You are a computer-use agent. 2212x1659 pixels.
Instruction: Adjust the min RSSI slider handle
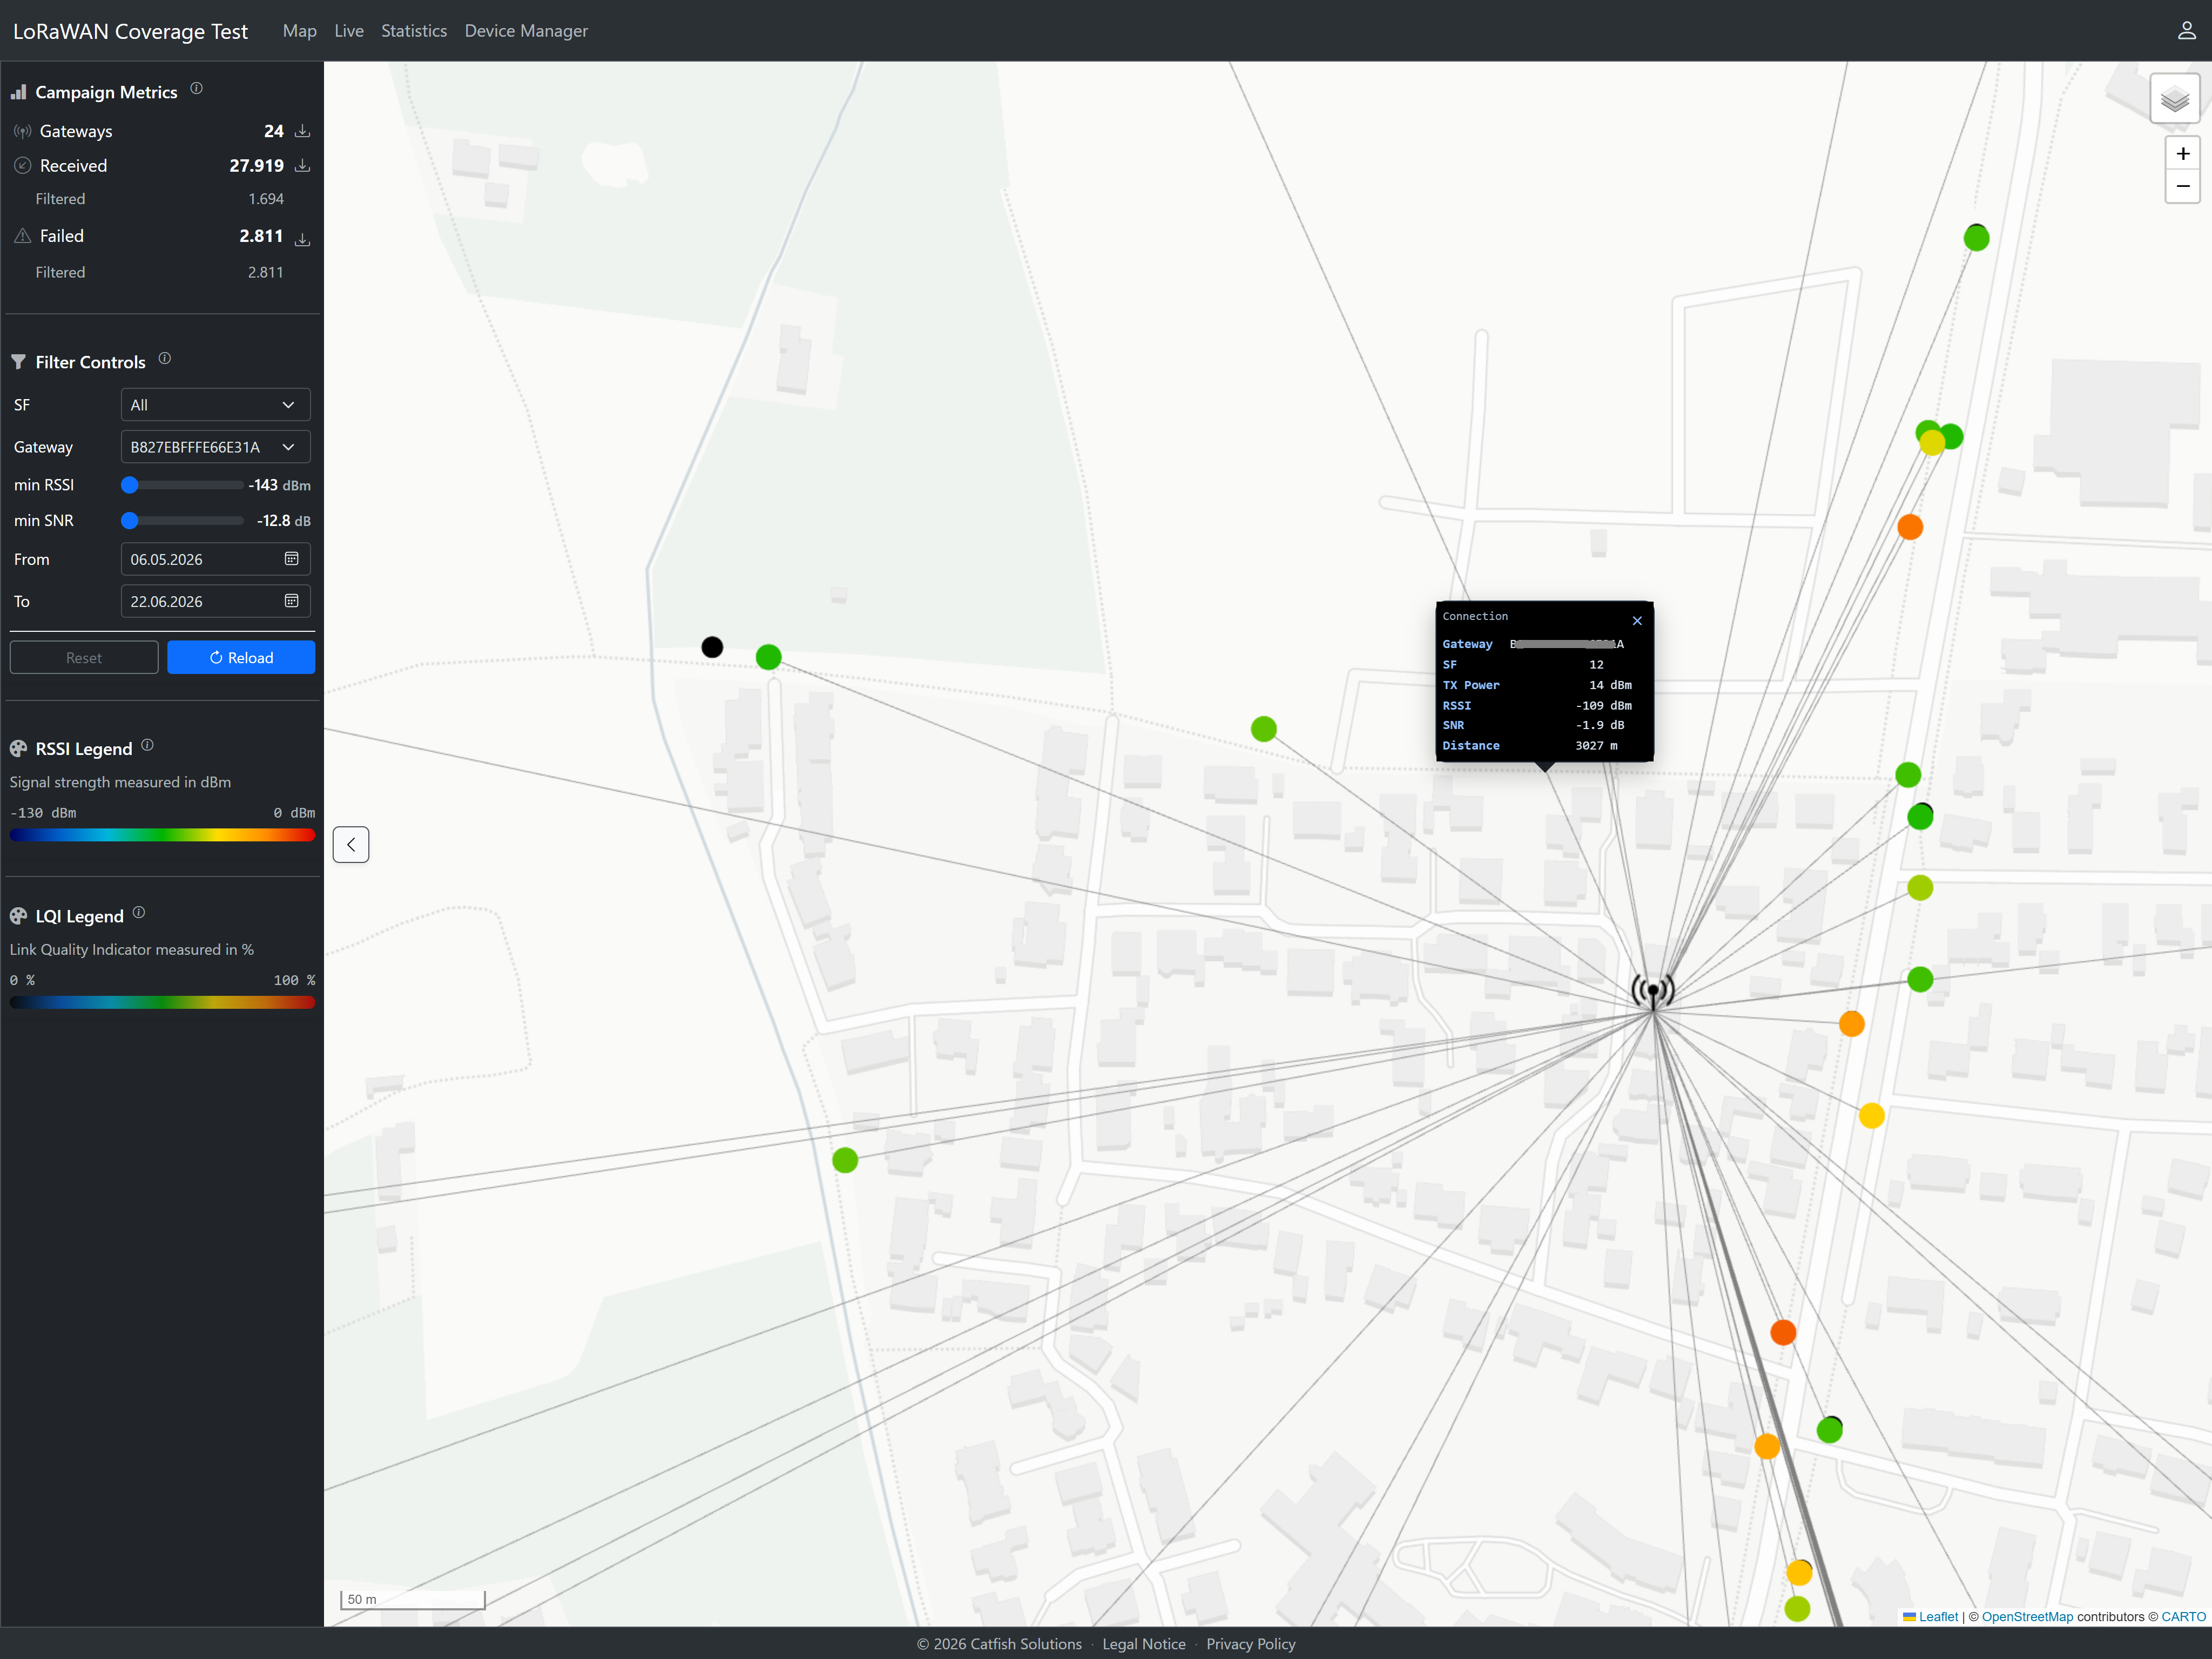(129, 485)
